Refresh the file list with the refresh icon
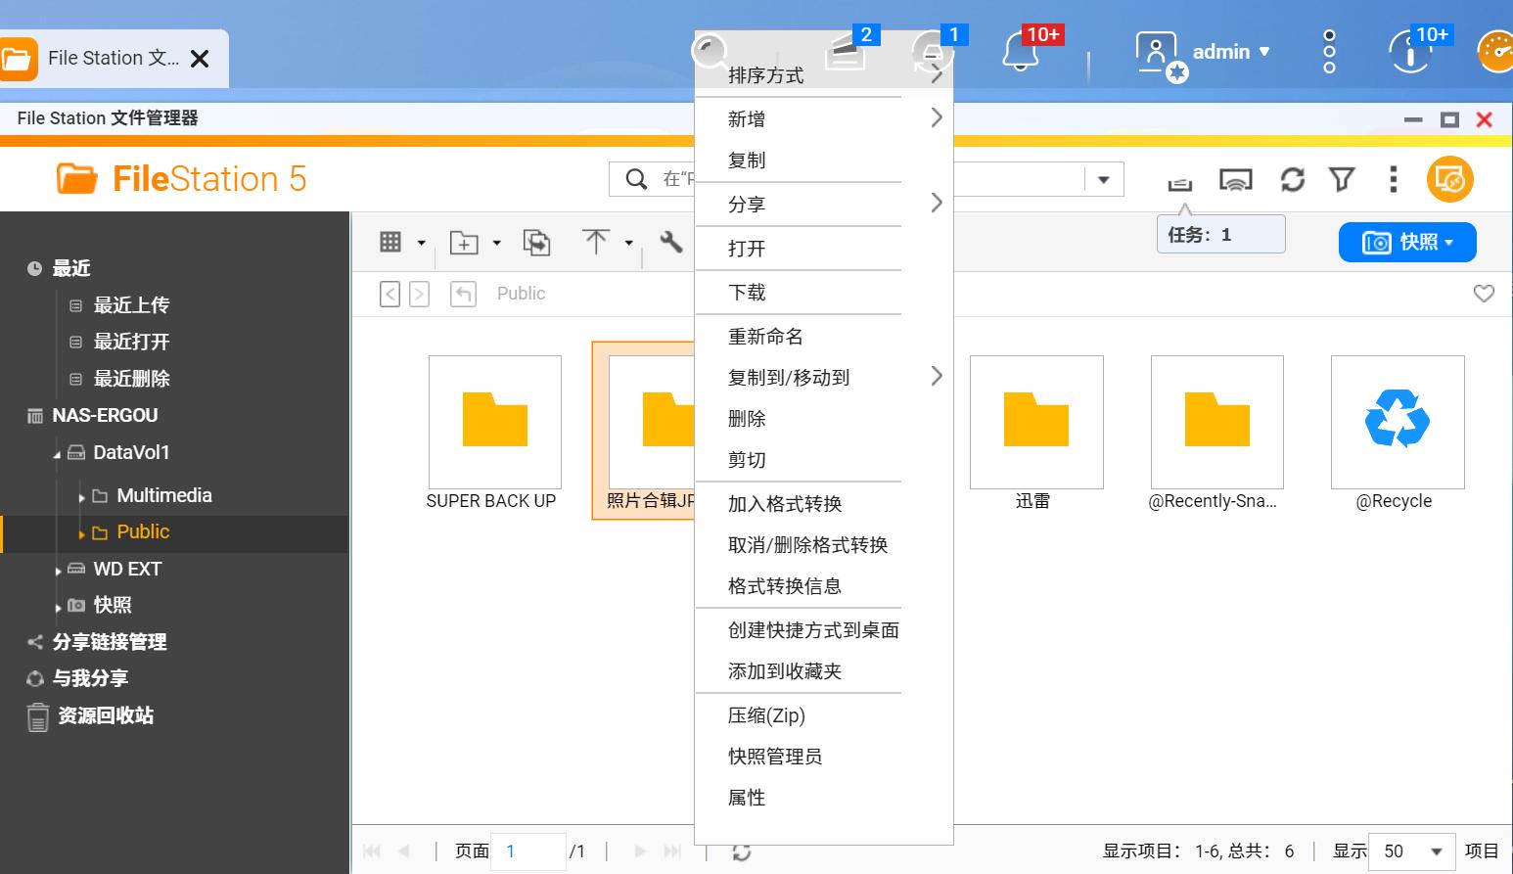This screenshot has width=1513, height=874. pos(1293,180)
